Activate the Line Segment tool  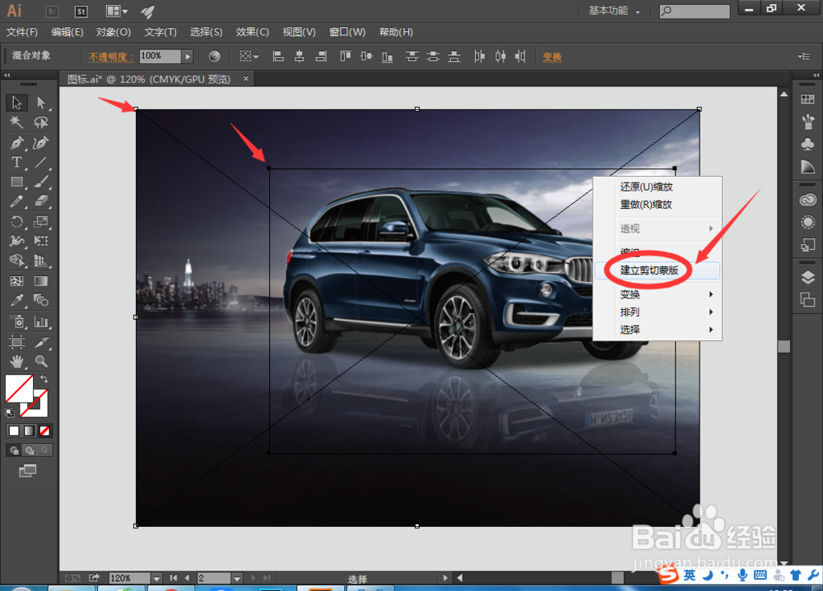click(41, 162)
